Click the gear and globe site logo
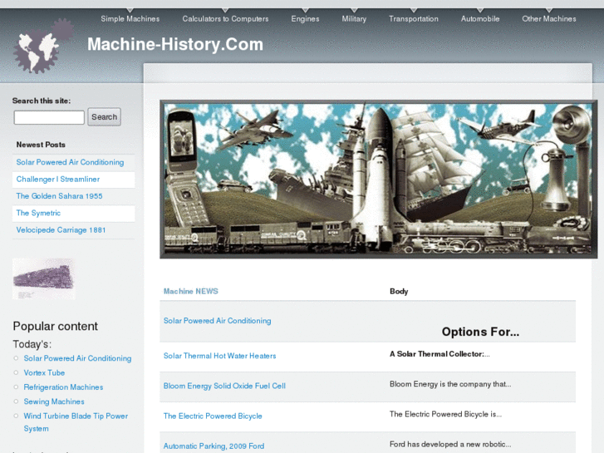The image size is (604, 453). tap(43, 47)
